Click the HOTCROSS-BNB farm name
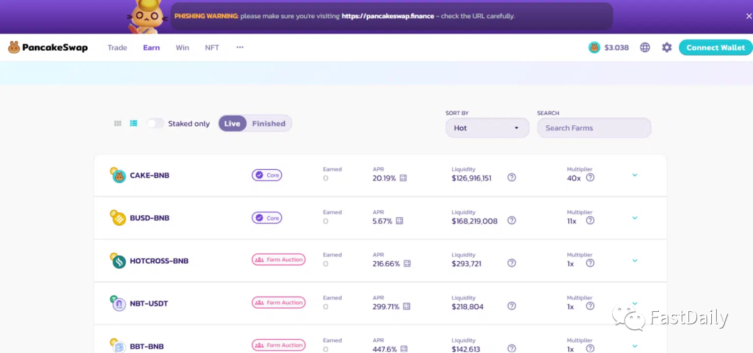 pyautogui.click(x=159, y=261)
